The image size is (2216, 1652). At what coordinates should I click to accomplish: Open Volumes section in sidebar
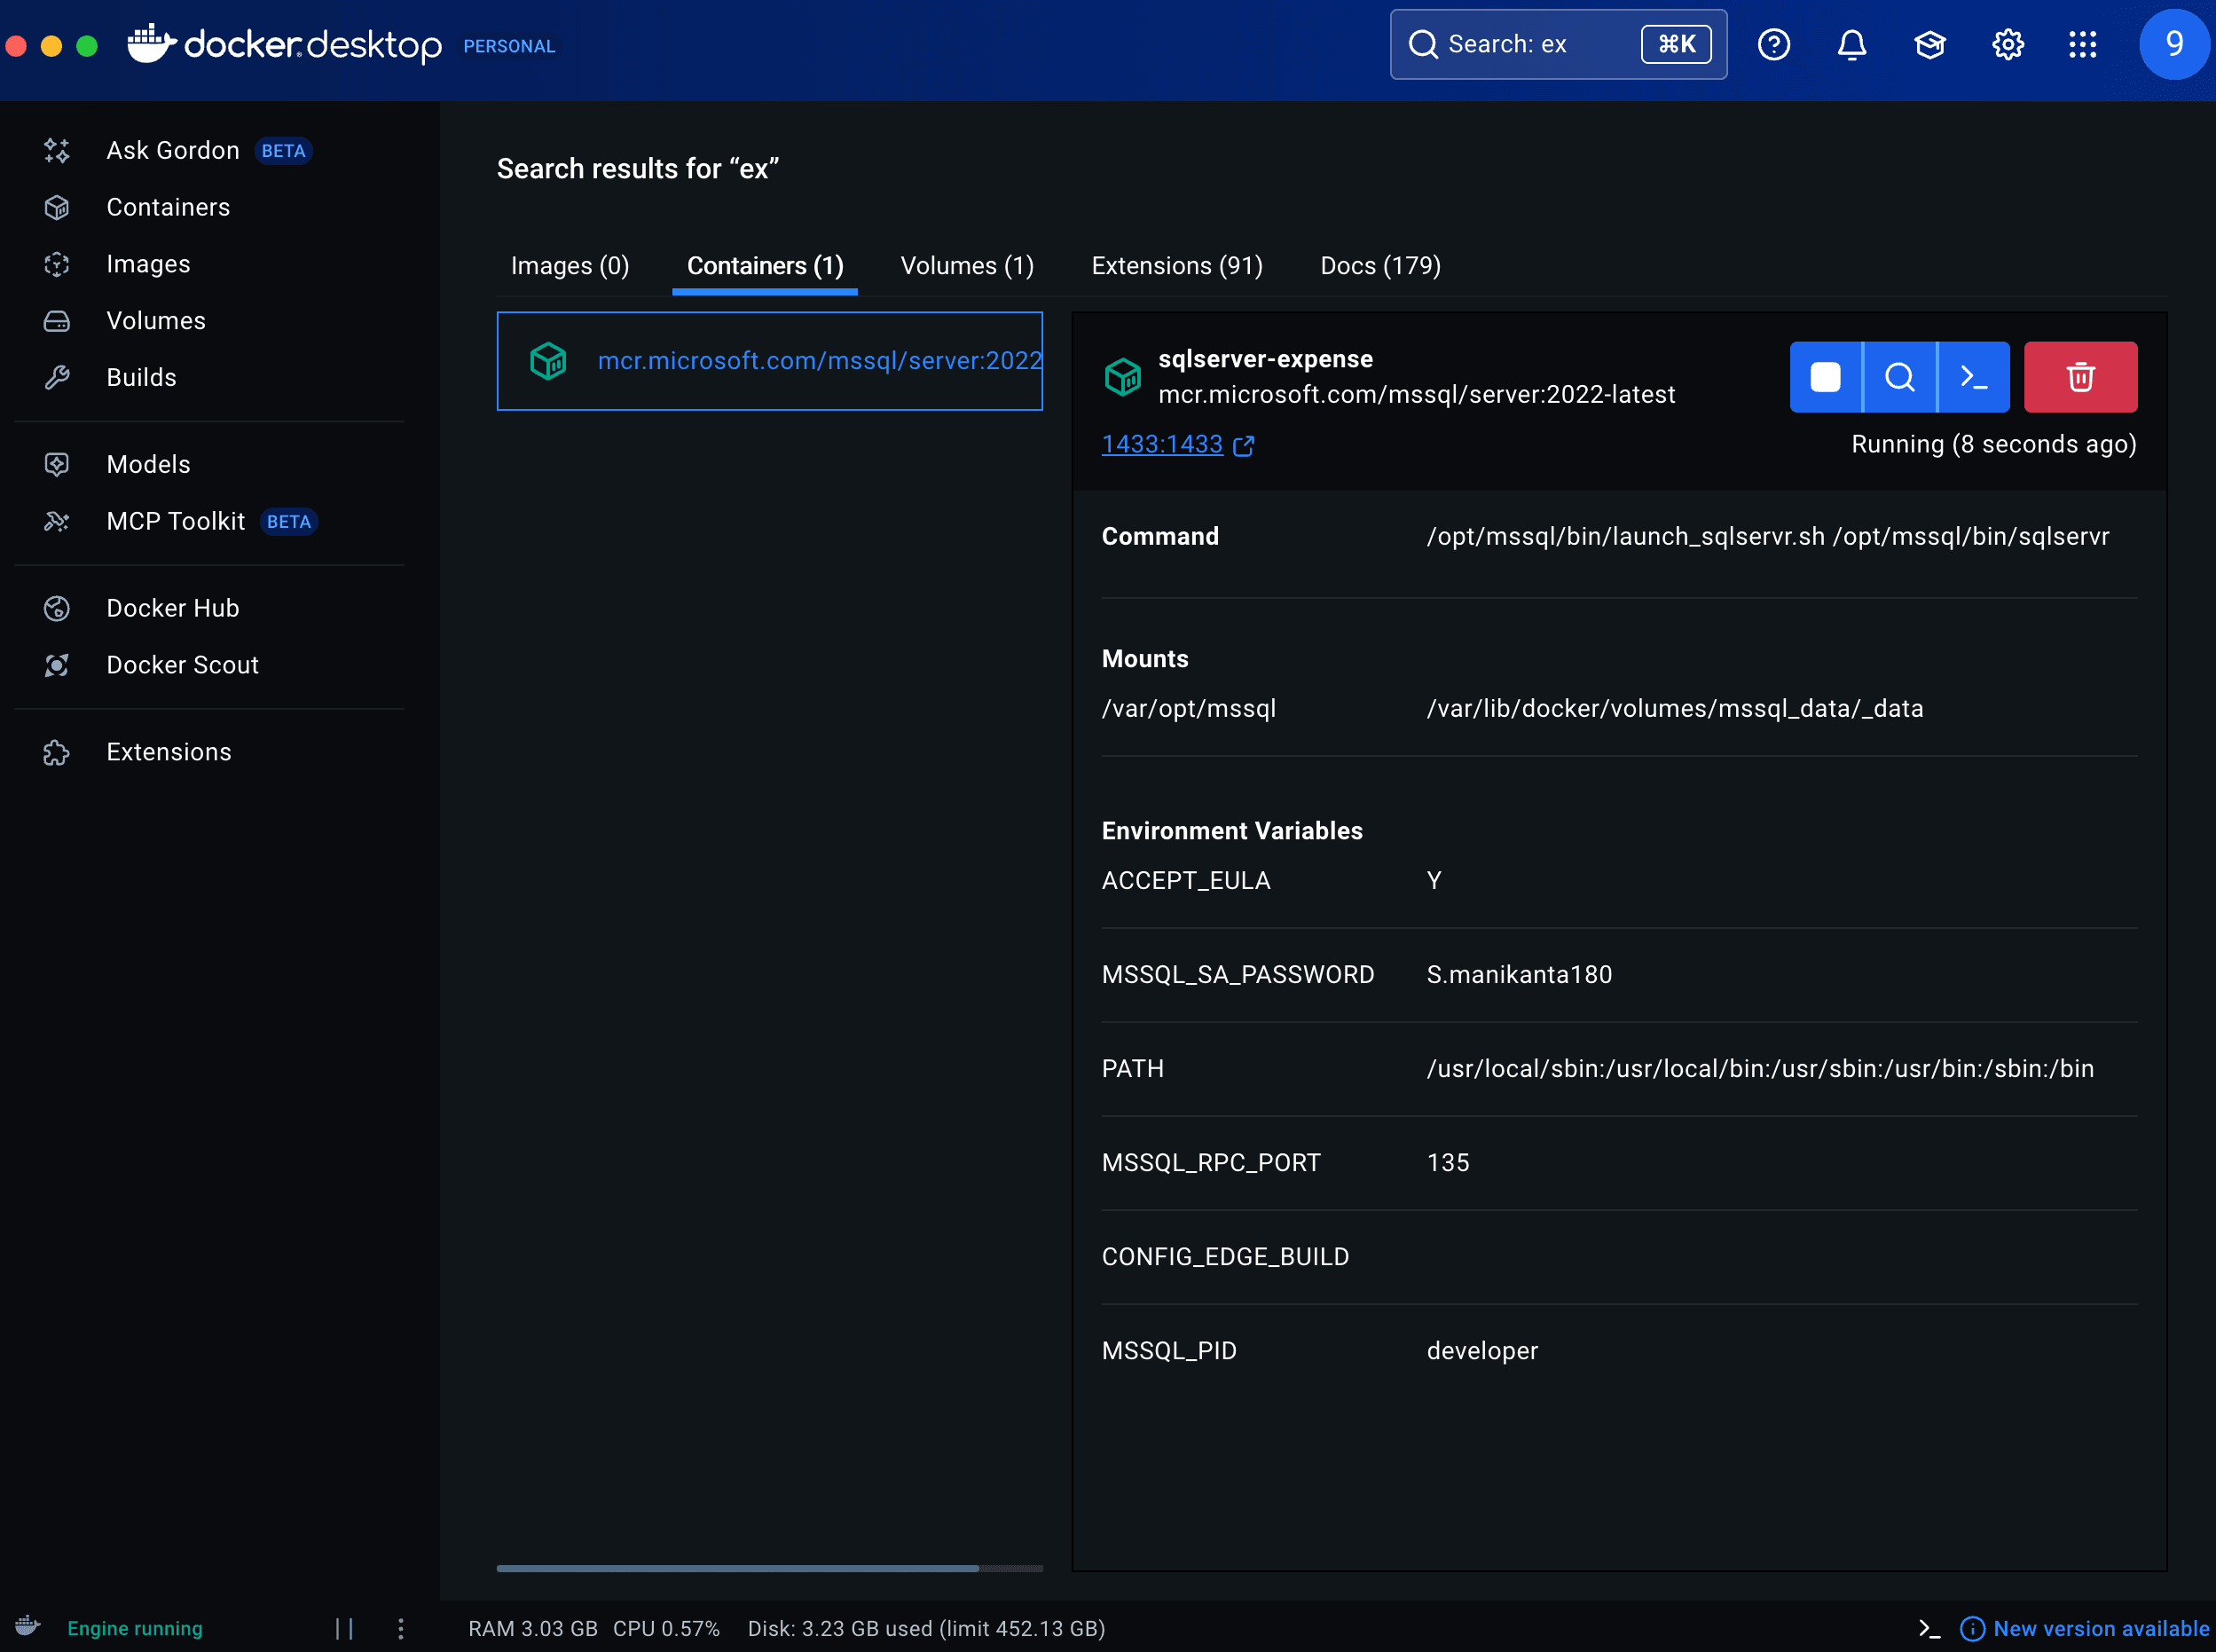coord(210,320)
